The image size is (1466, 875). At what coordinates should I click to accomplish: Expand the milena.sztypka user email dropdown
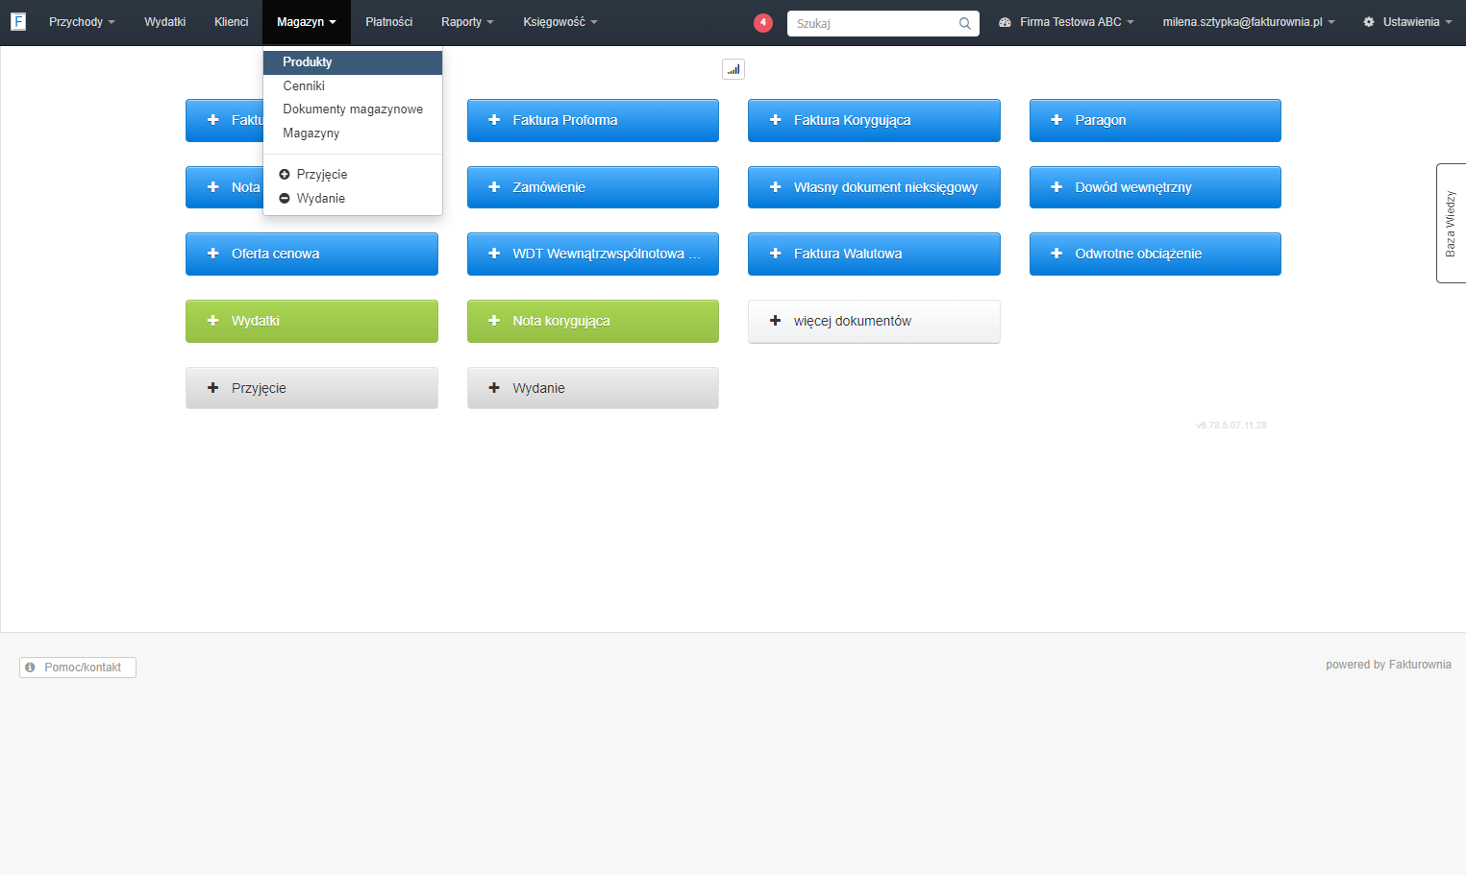(x=1249, y=22)
